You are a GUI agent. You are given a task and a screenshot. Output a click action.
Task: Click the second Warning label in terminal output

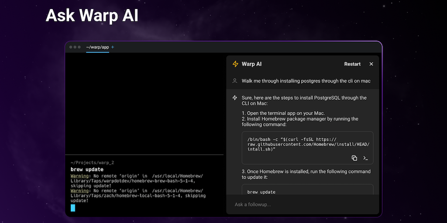tap(79, 191)
